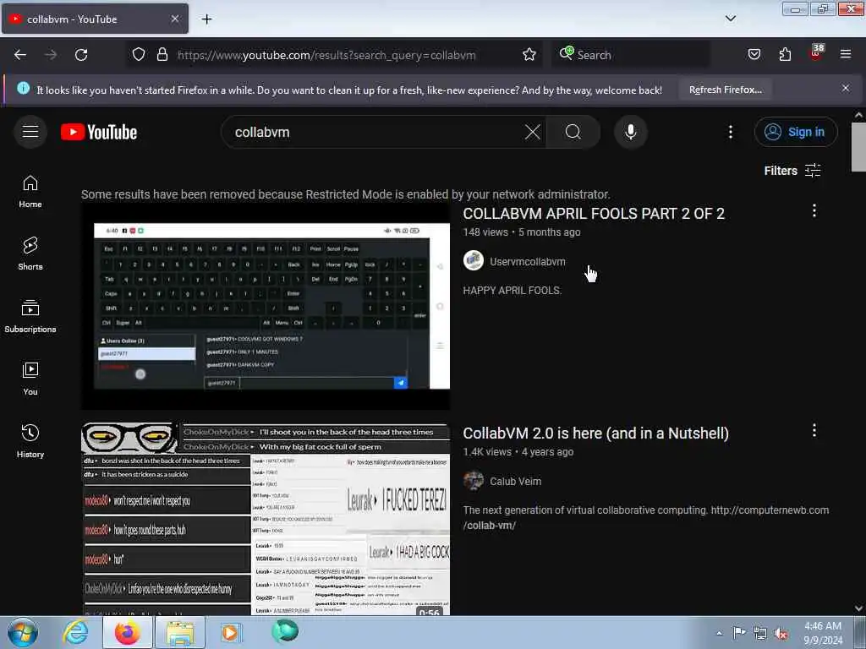Clear the collabvm search text
This screenshot has width=866, height=649.
[533, 132]
